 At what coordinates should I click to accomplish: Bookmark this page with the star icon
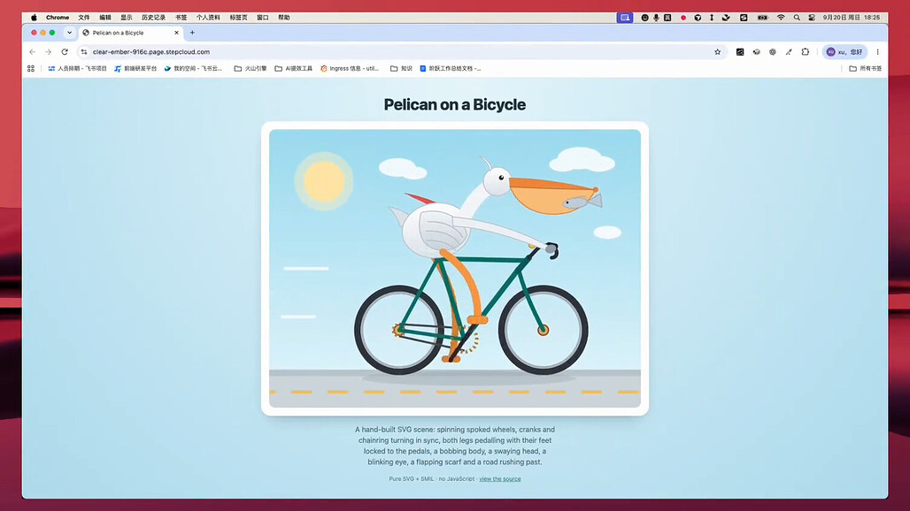click(717, 52)
